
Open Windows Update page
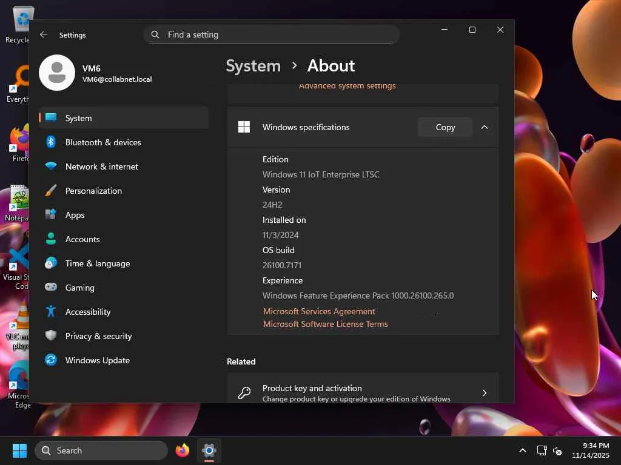click(124, 360)
